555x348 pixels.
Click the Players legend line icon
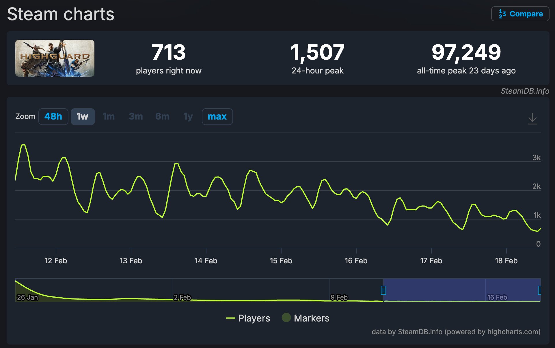[231, 318]
